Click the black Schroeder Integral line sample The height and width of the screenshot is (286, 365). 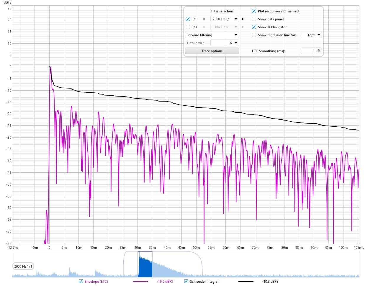click(246, 282)
